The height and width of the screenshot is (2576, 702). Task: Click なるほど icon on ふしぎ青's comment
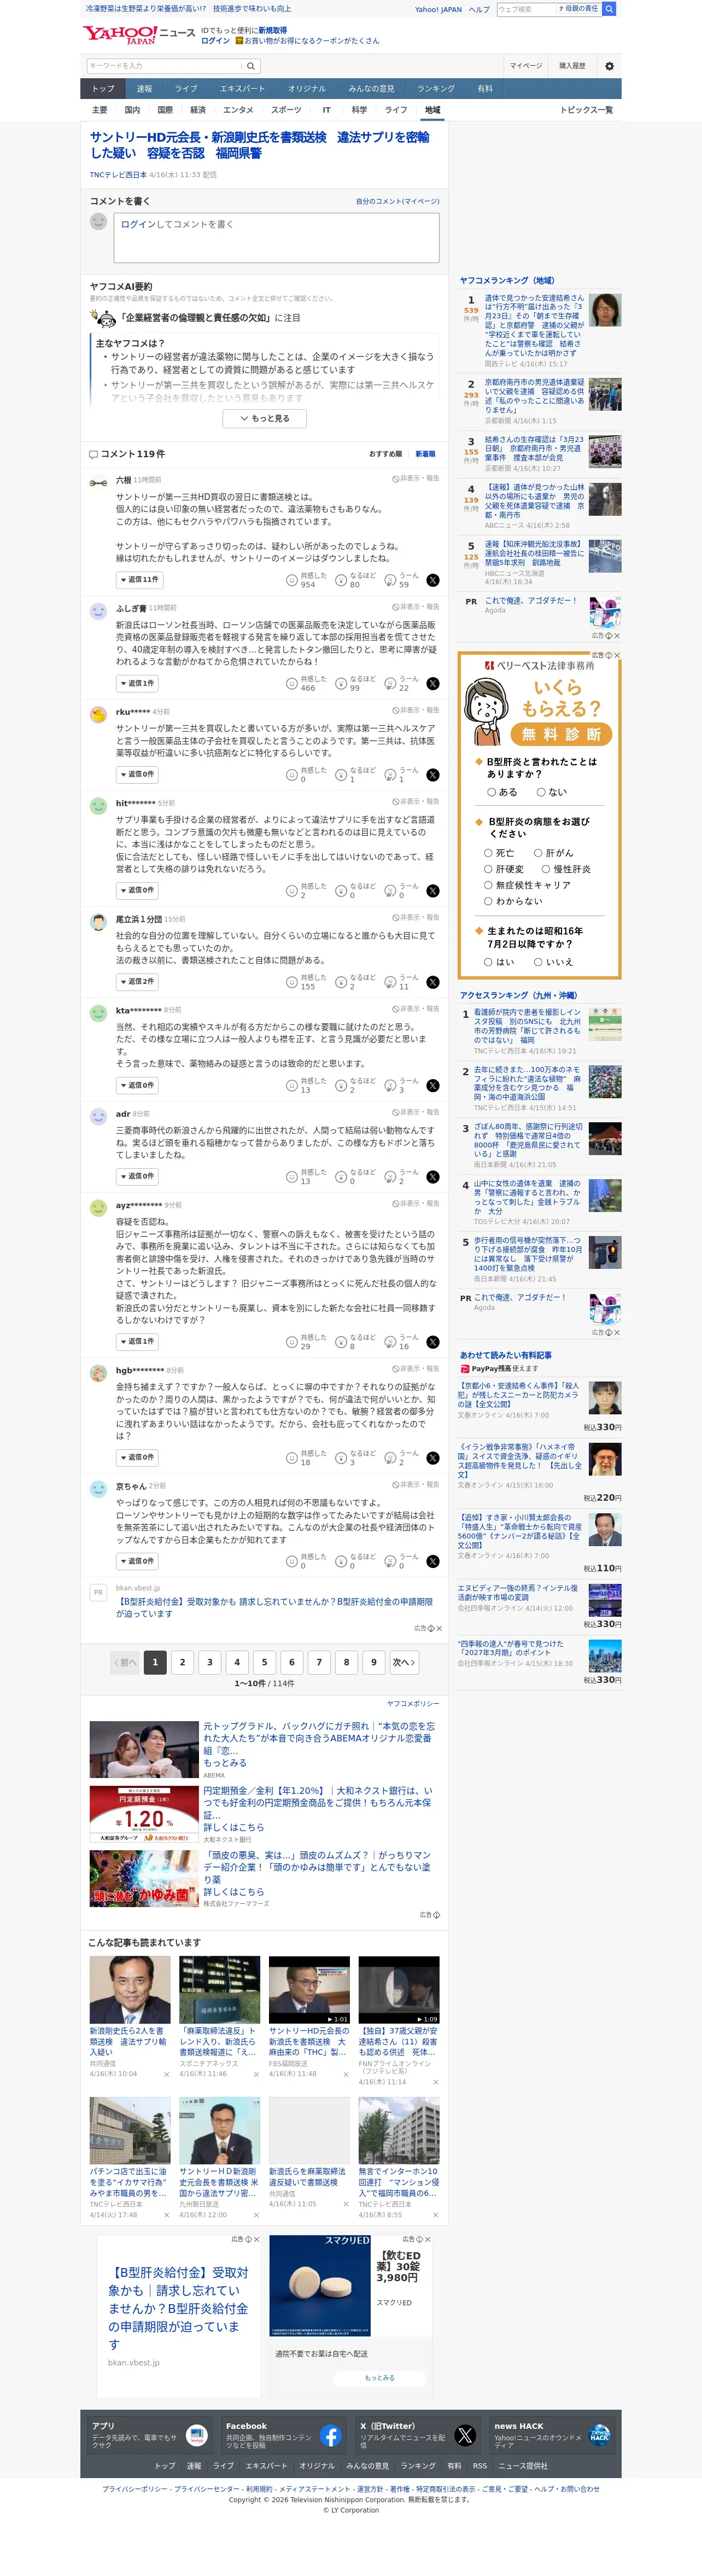tap(341, 684)
